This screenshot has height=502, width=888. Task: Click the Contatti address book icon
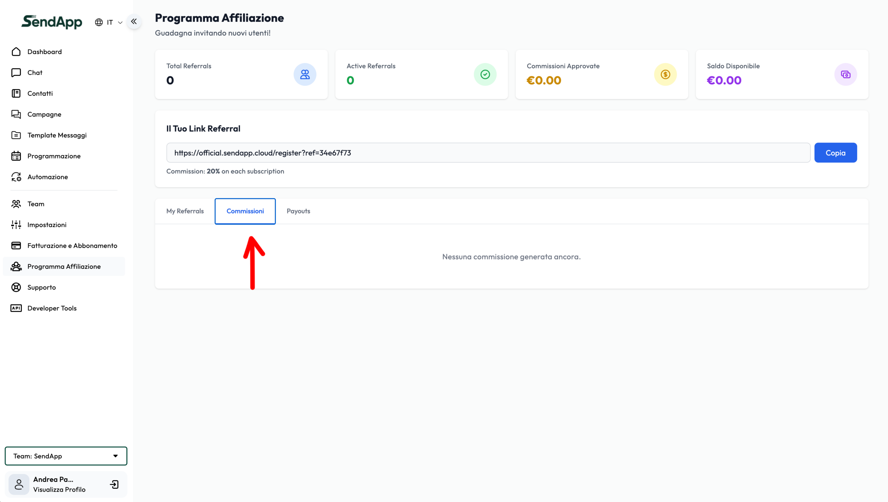16,93
